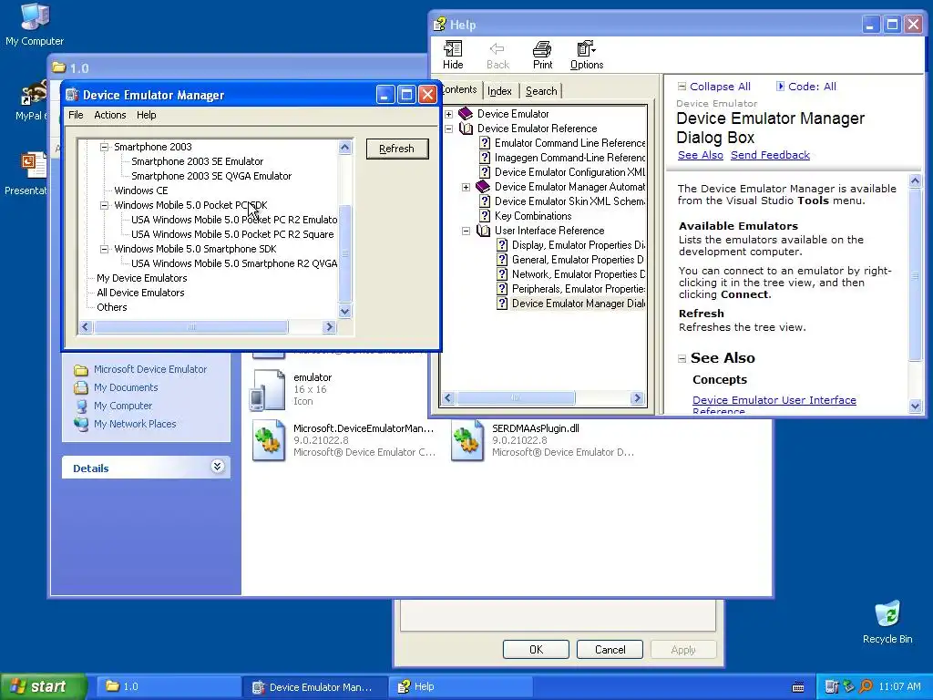
Task: Collapse Windows Mobile 5.0 Smartphone SDK node
Action: (104, 249)
